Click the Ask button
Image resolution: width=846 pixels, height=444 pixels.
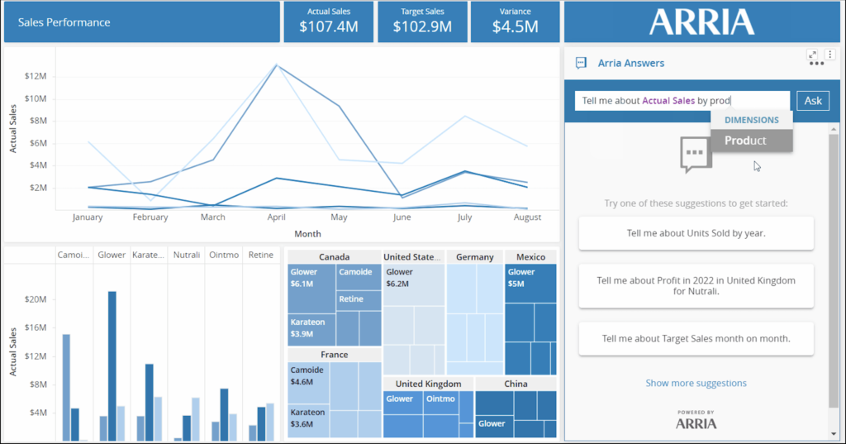[813, 101]
